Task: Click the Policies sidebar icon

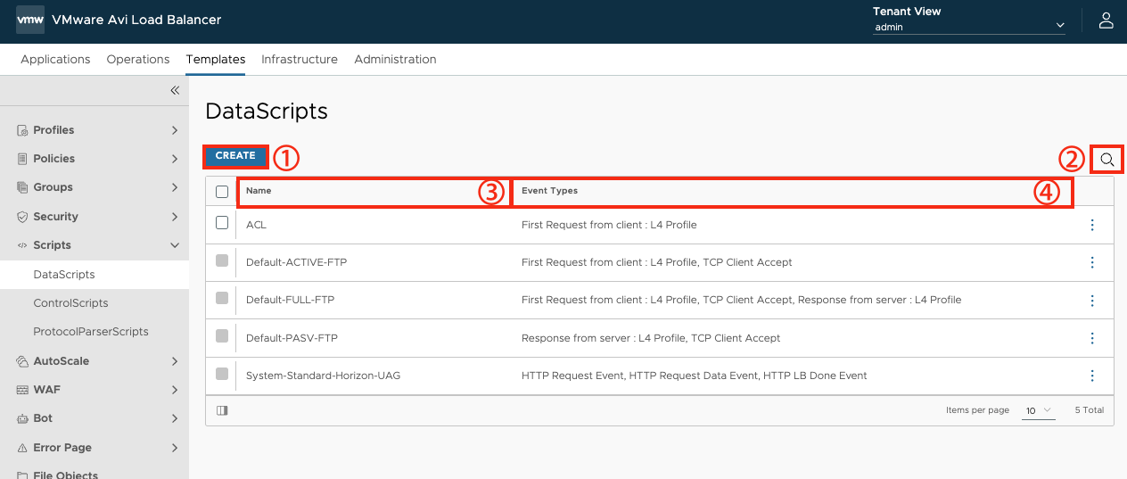Action: (x=23, y=159)
